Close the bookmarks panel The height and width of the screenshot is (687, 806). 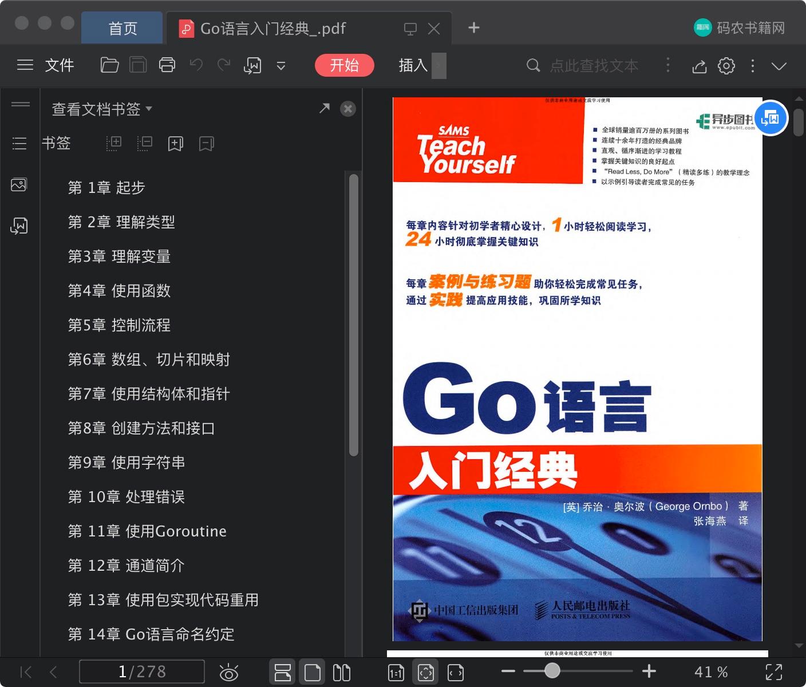coord(348,109)
